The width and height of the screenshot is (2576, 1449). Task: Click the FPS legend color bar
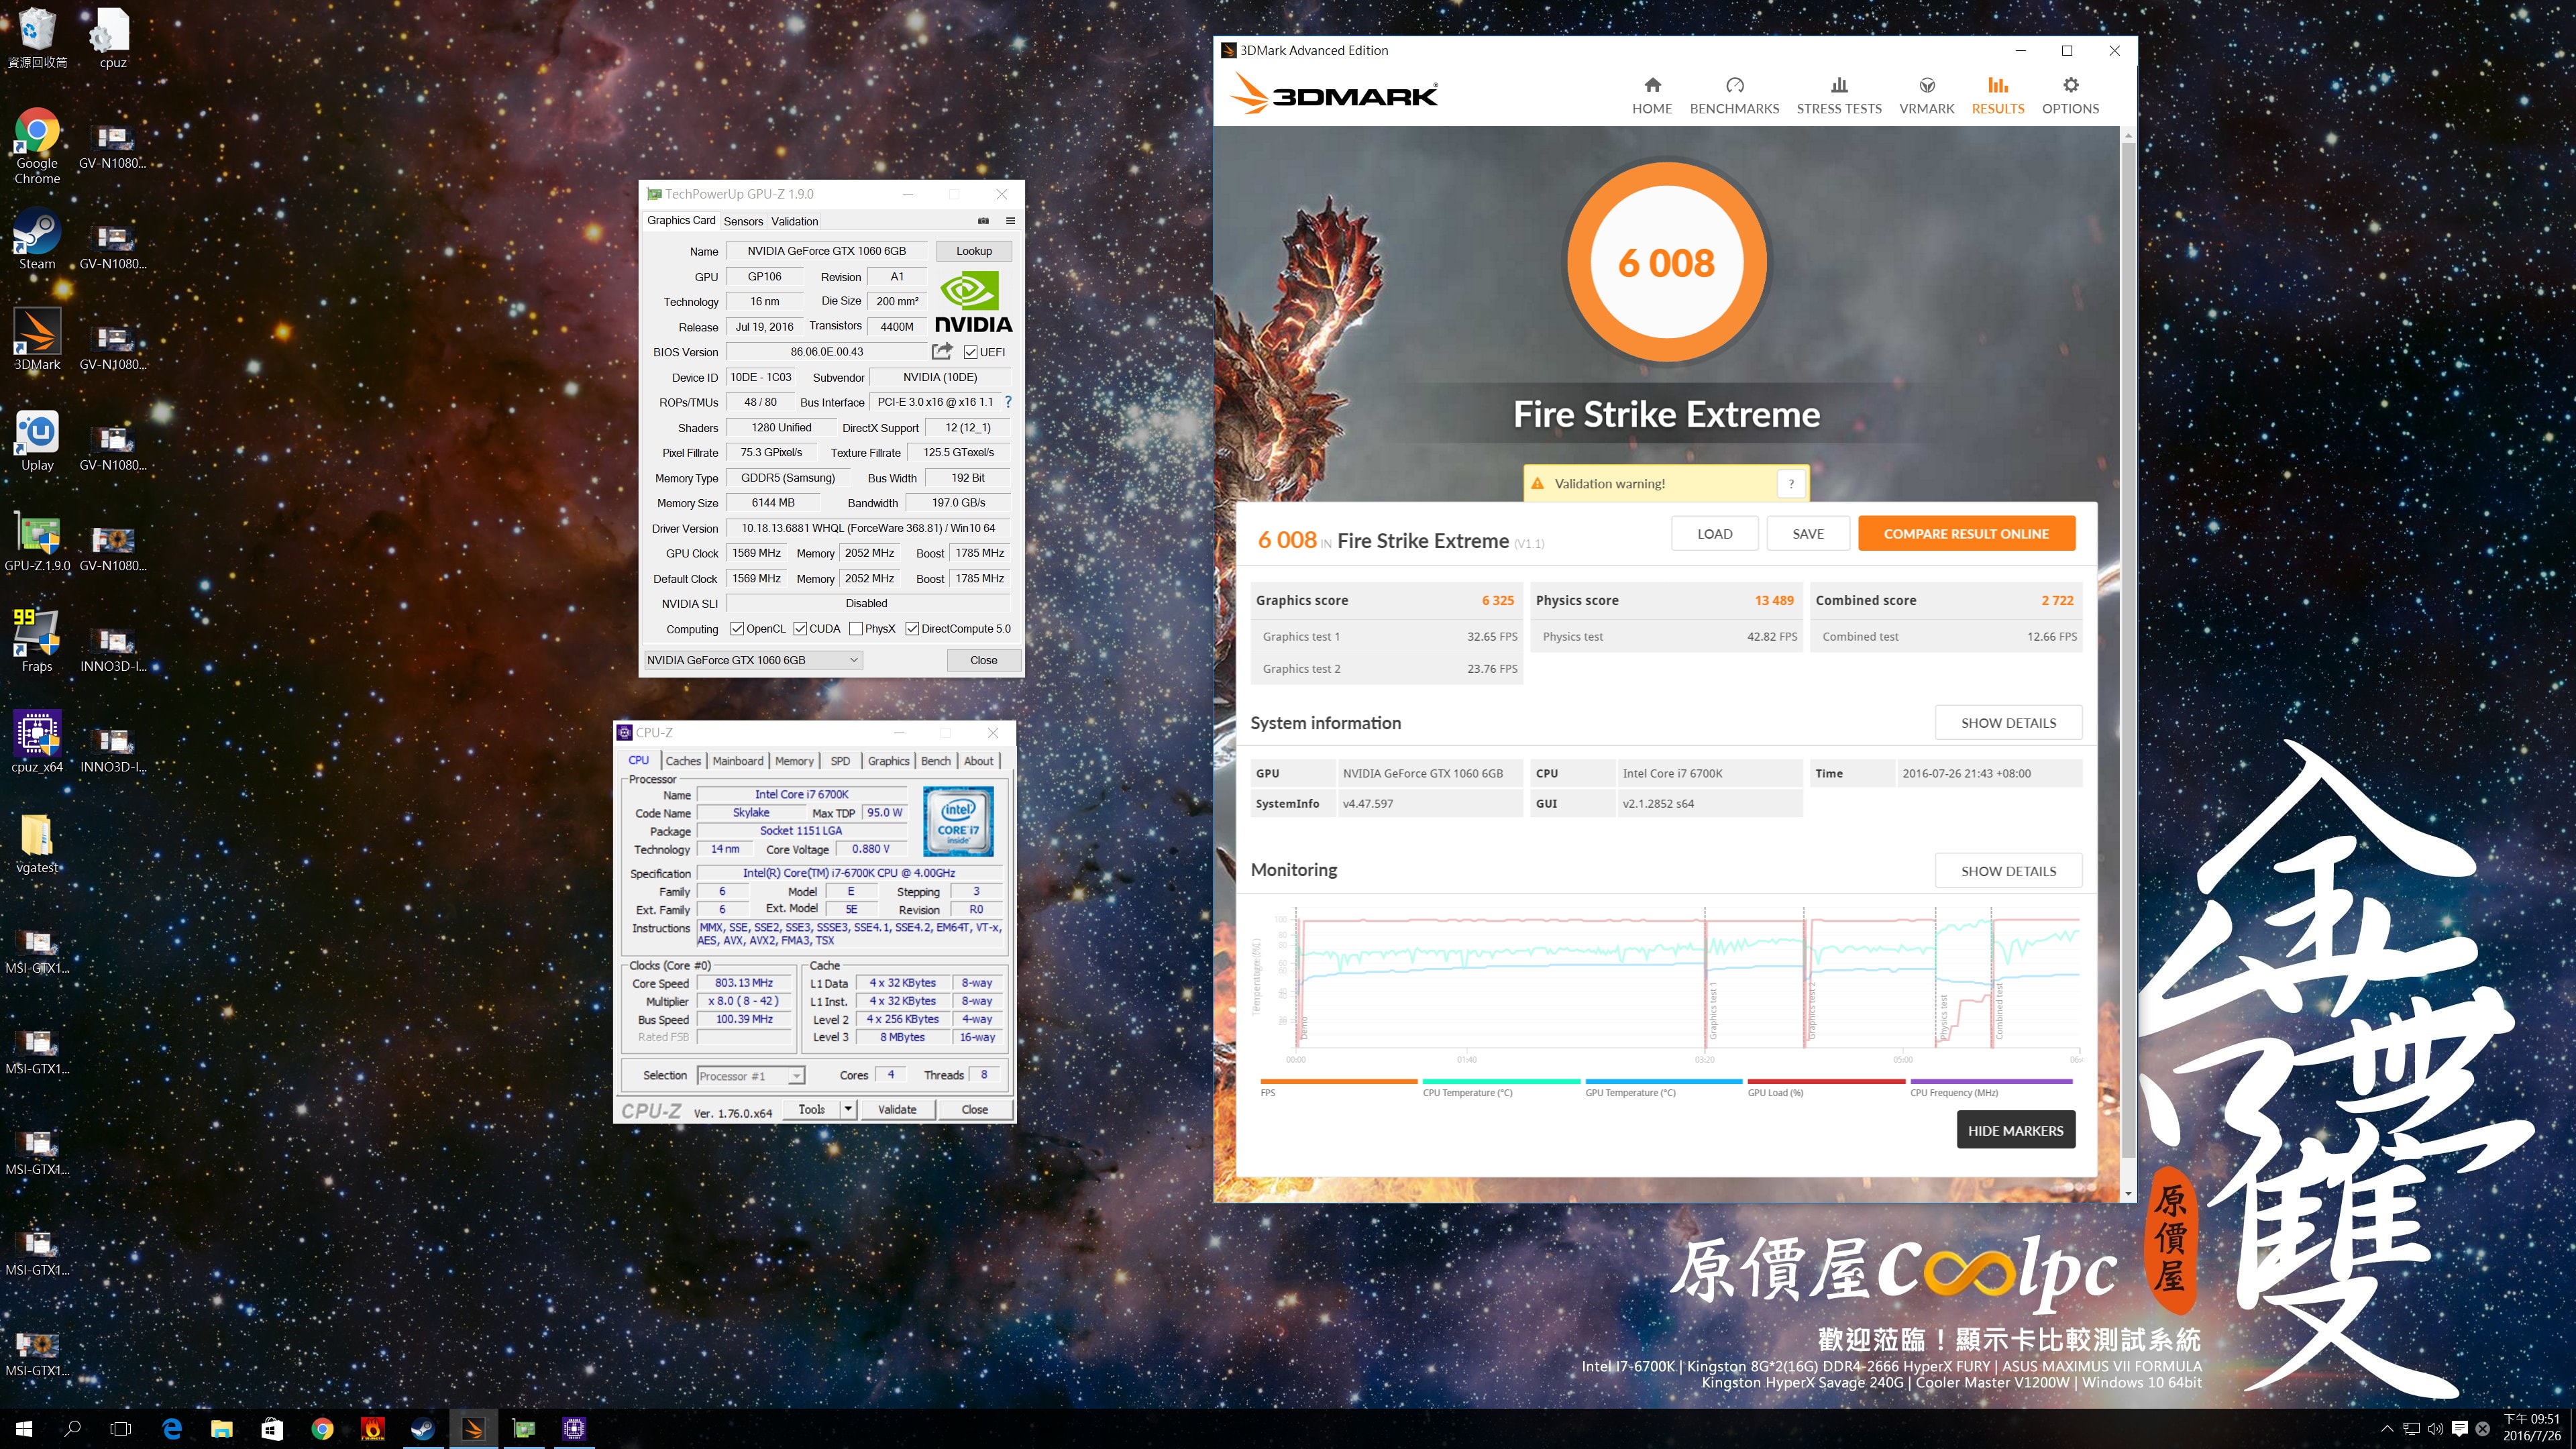click(1338, 1081)
